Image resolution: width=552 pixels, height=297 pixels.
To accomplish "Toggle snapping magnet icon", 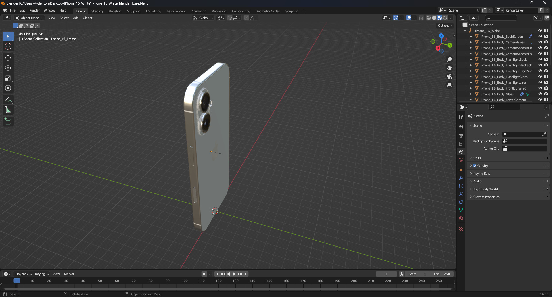I will [230, 18].
